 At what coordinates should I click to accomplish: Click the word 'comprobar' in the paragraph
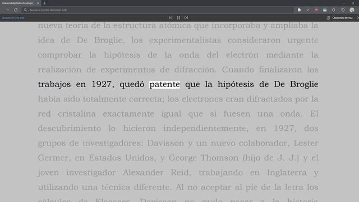pos(59,55)
